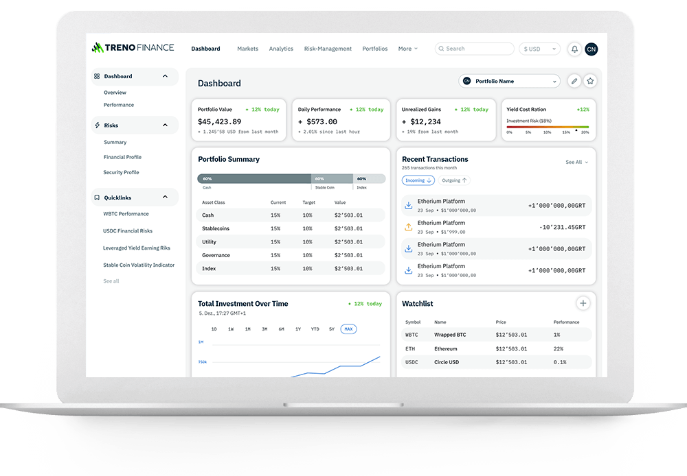The image size is (687, 476).
Task: Switch to the Markets navigation tab
Action: (247, 49)
